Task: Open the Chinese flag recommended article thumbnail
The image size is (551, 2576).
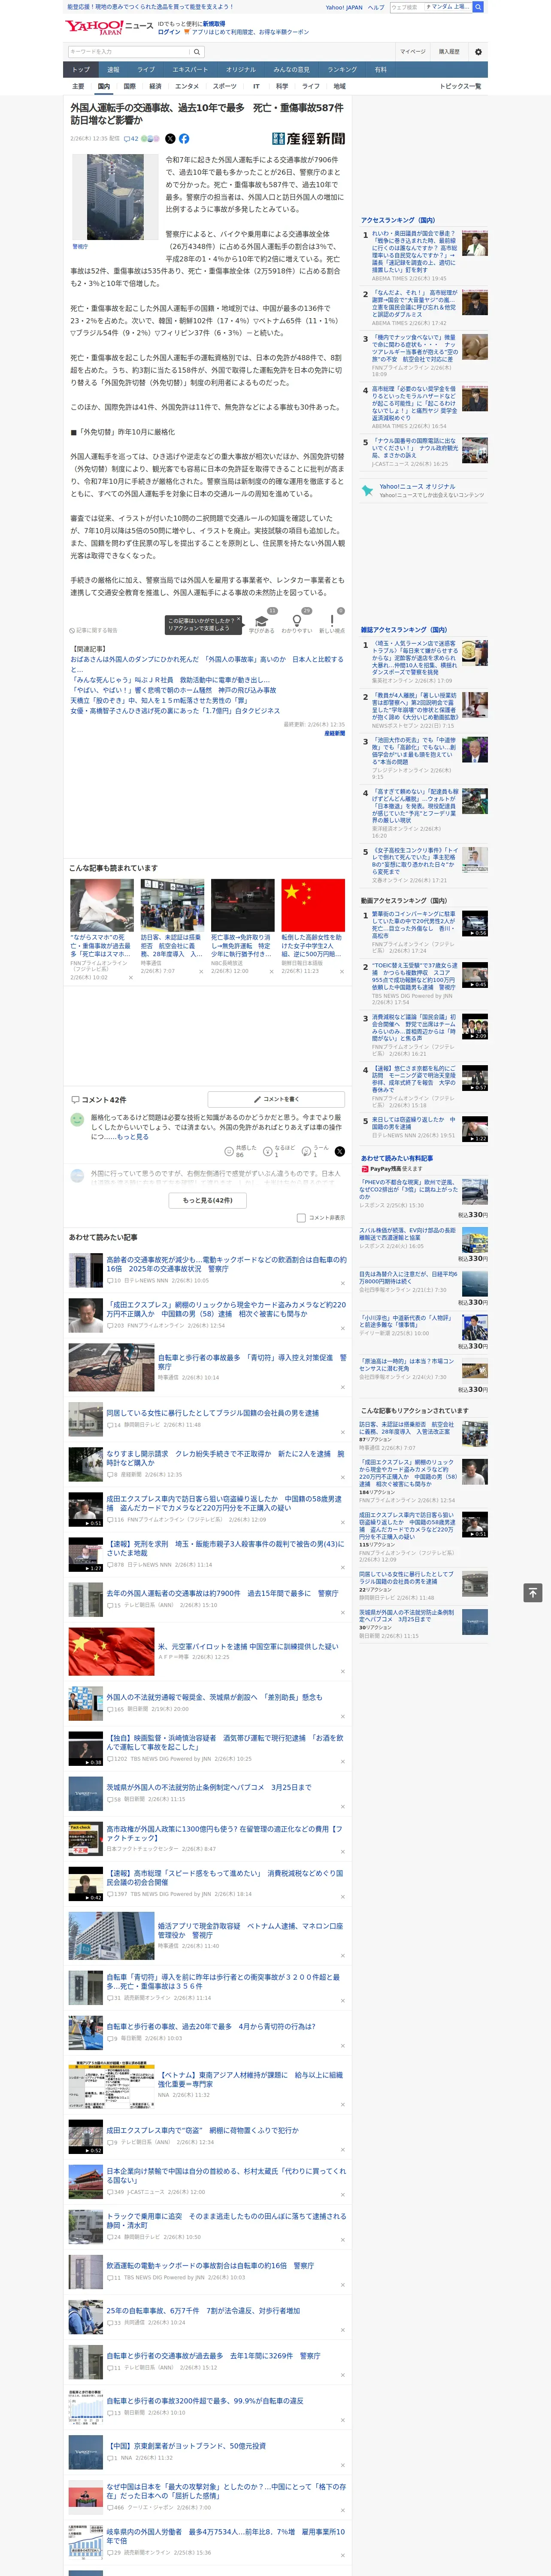Action: coord(313,905)
